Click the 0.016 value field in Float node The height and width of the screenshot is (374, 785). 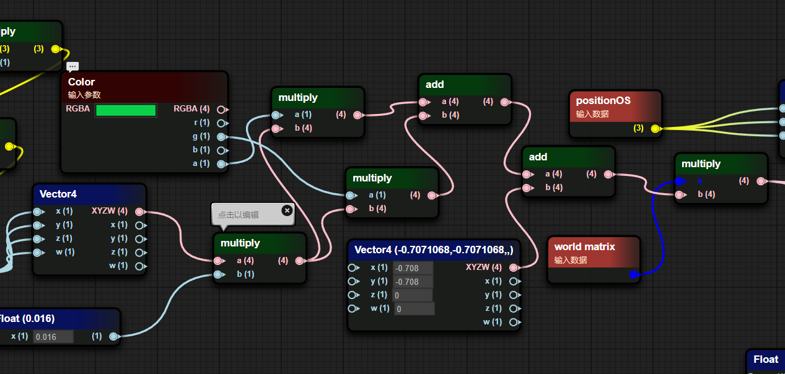click(53, 337)
